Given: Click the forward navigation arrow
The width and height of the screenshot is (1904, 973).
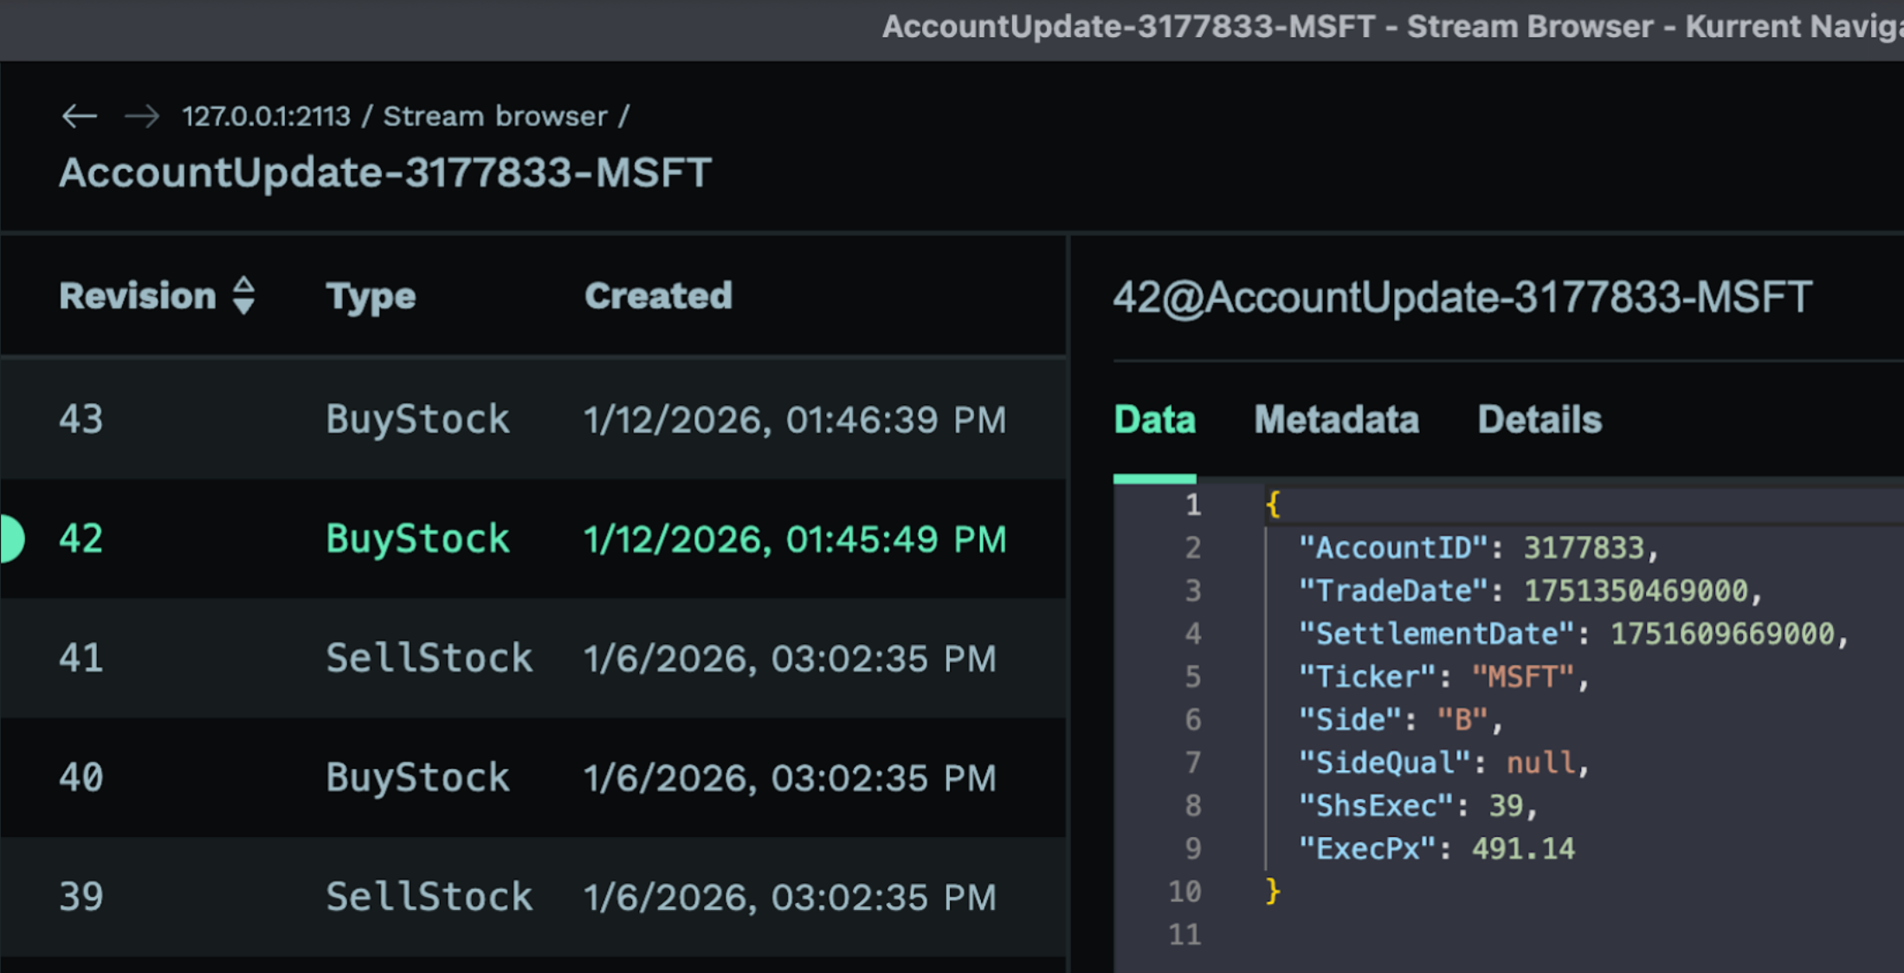Looking at the screenshot, I should tap(142, 116).
